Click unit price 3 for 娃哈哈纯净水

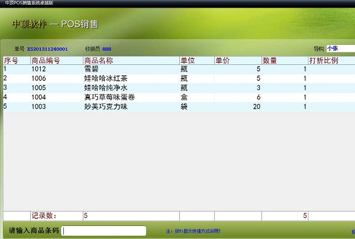pos(259,88)
